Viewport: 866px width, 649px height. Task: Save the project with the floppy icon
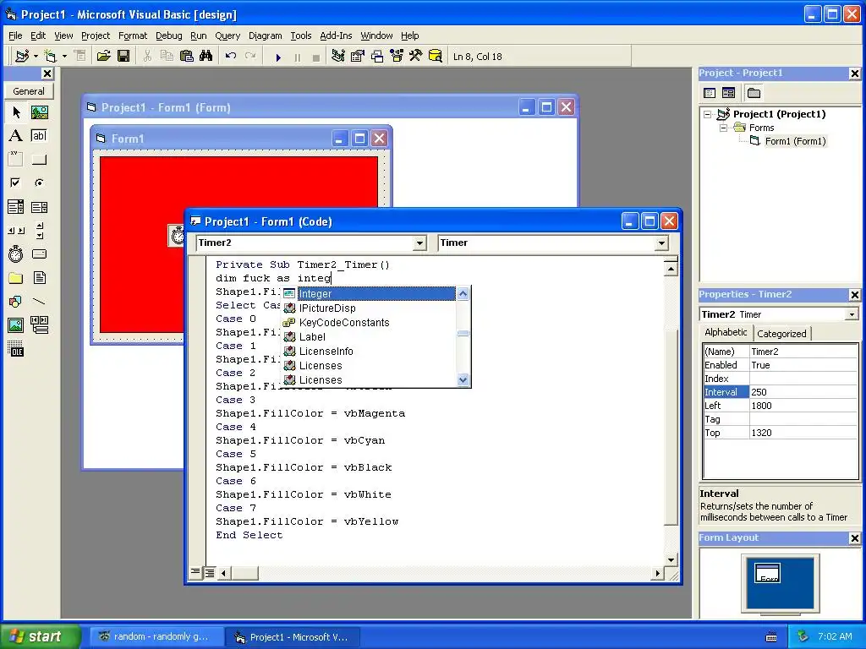click(x=123, y=56)
